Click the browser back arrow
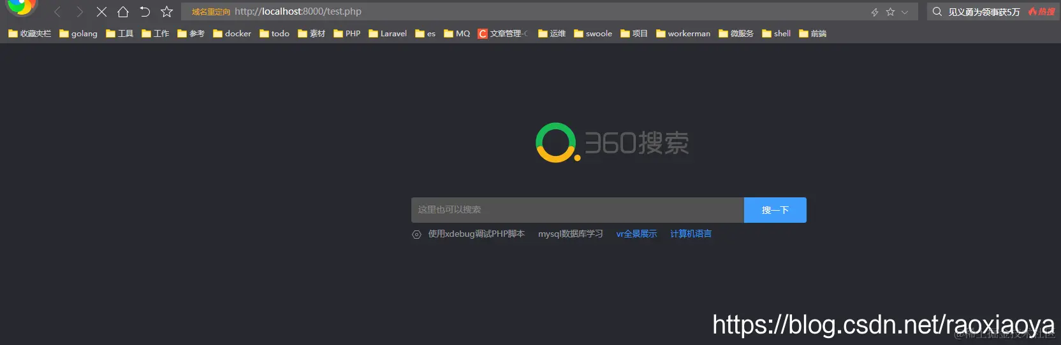 (x=57, y=11)
